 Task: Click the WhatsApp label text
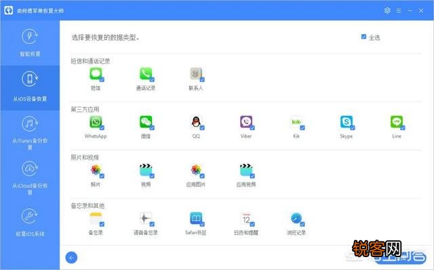click(96, 136)
